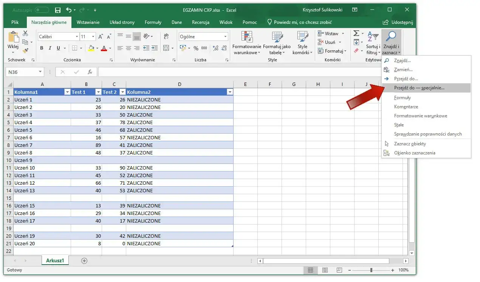The width and height of the screenshot is (480, 282).
Task: Open the Kolumna1 filter dropdown
Action: point(67,92)
